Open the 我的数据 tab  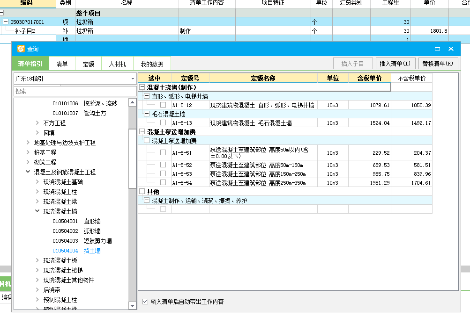point(152,64)
